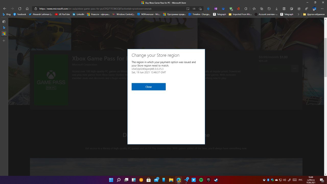The image size is (327, 184).
Task: Open the Account overview bookmark
Action: (266, 14)
